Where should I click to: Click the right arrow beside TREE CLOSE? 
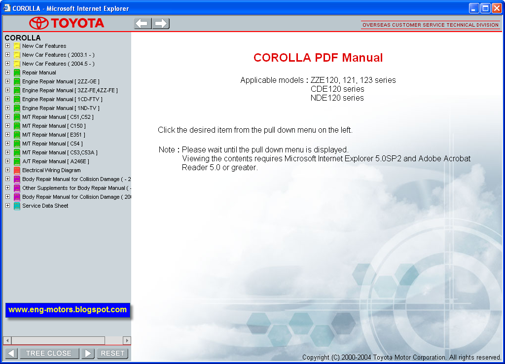pyautogui.click(x=88, y=353)
